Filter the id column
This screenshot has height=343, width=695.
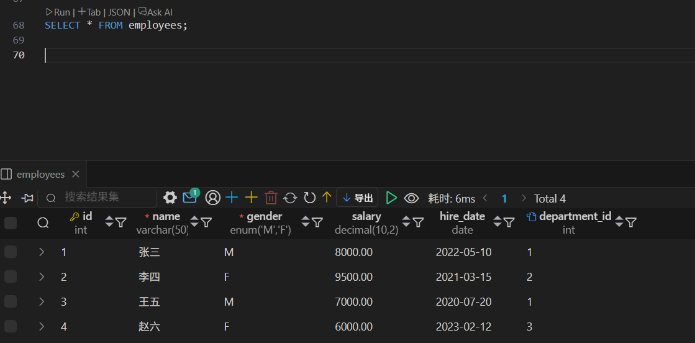[x=121, y=222]
